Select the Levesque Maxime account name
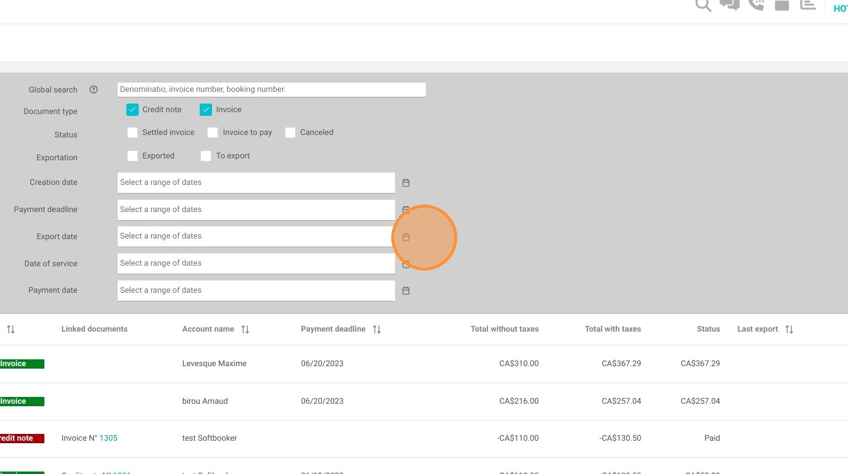 click(214, 364)
